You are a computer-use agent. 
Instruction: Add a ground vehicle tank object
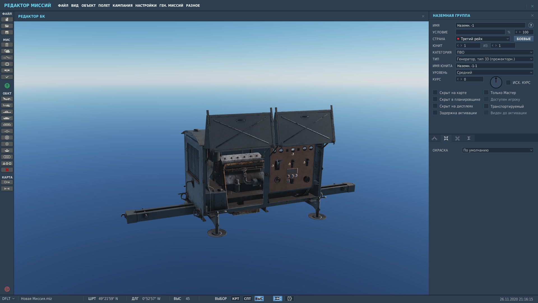pos(7,118)
